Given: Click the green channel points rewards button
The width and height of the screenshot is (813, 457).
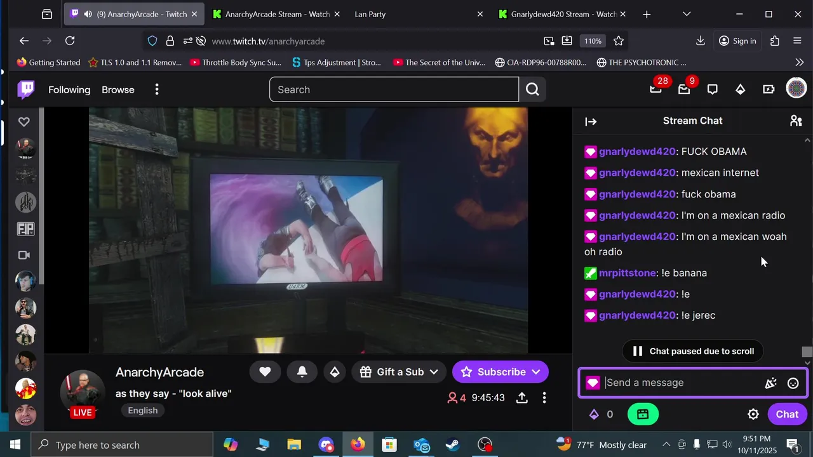Looking at the screenshot, I should tap(643, 414).
